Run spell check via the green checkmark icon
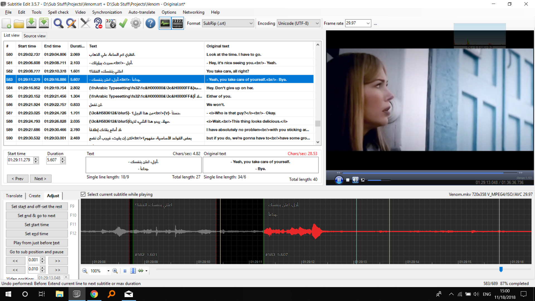Viewport: 535px width, 301px height. coord(123,23)
